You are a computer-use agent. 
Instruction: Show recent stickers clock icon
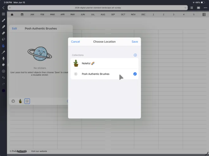13,101
